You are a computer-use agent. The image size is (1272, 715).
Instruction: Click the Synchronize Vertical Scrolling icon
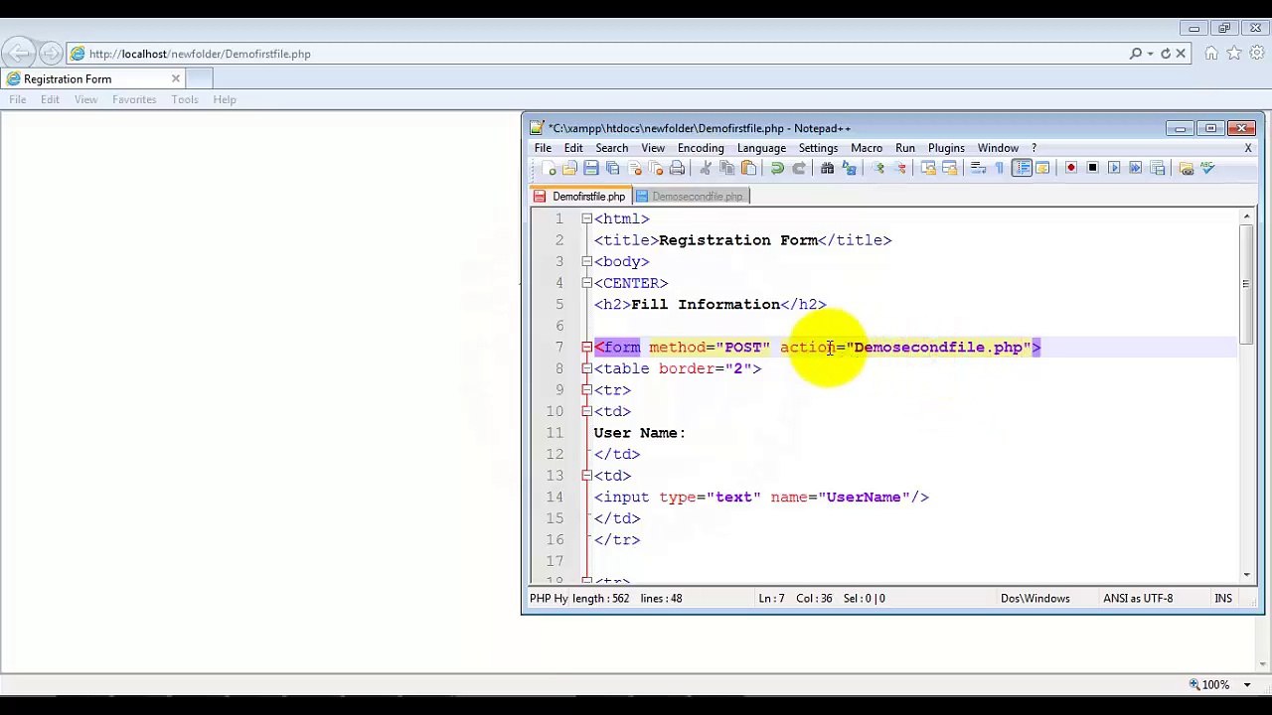[x=928, y=169]
